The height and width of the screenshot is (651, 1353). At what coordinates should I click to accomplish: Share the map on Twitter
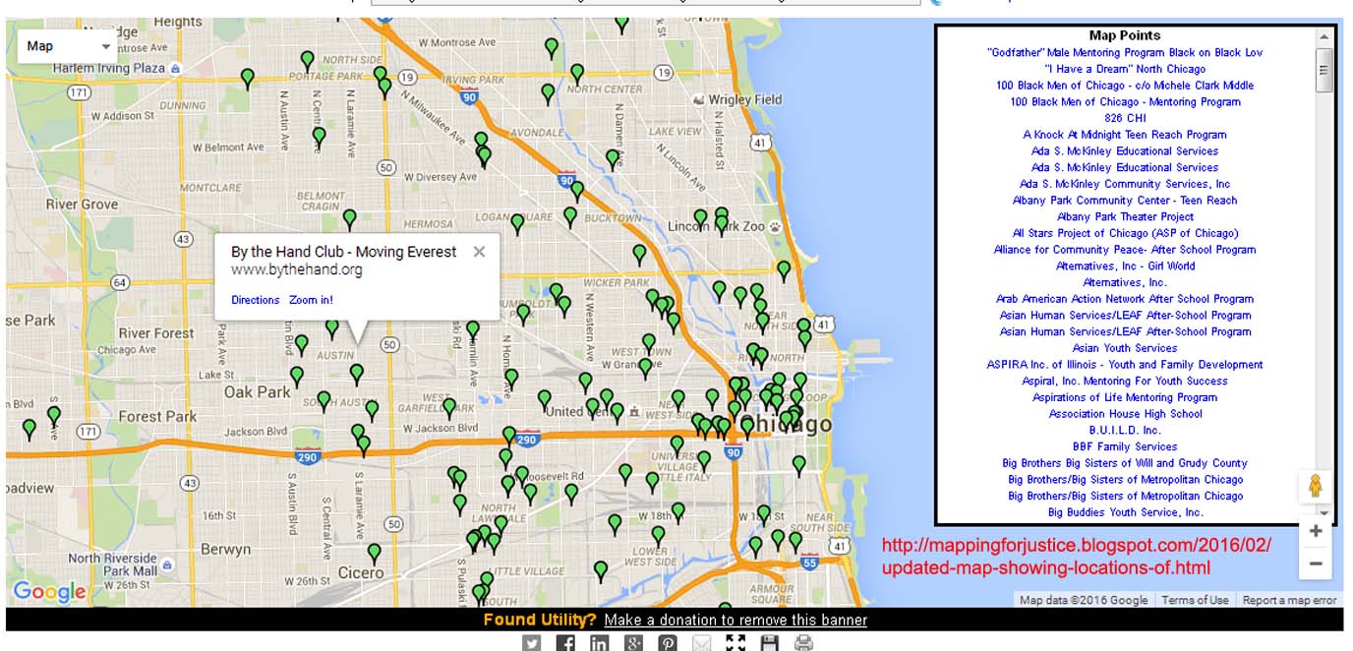pos(531,642)
